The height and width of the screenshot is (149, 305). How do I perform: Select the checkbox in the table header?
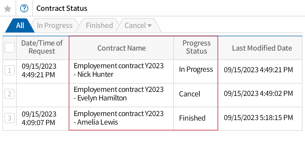pos(9,47)
